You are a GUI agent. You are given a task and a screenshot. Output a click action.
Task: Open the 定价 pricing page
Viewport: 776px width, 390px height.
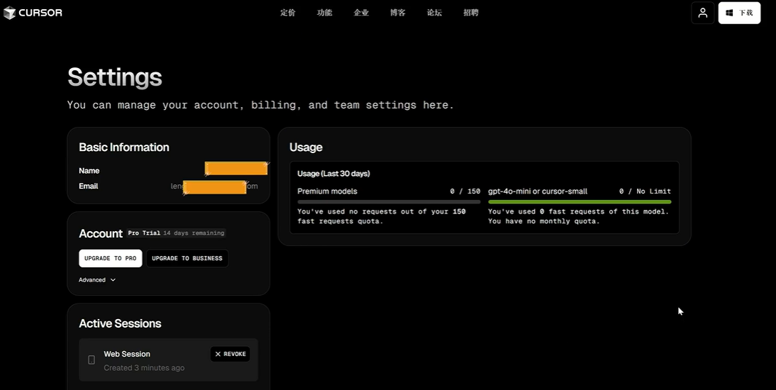point(287,13)
